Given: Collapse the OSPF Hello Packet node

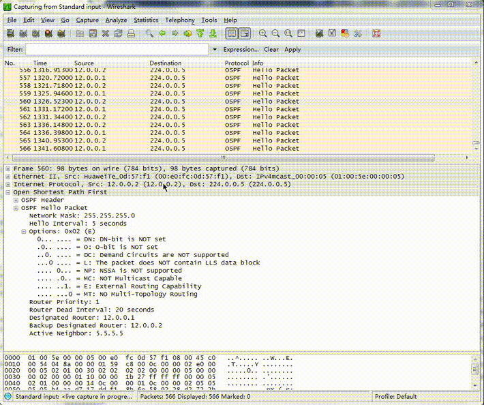Looking at the screenshot, I should tap(16, 208).
